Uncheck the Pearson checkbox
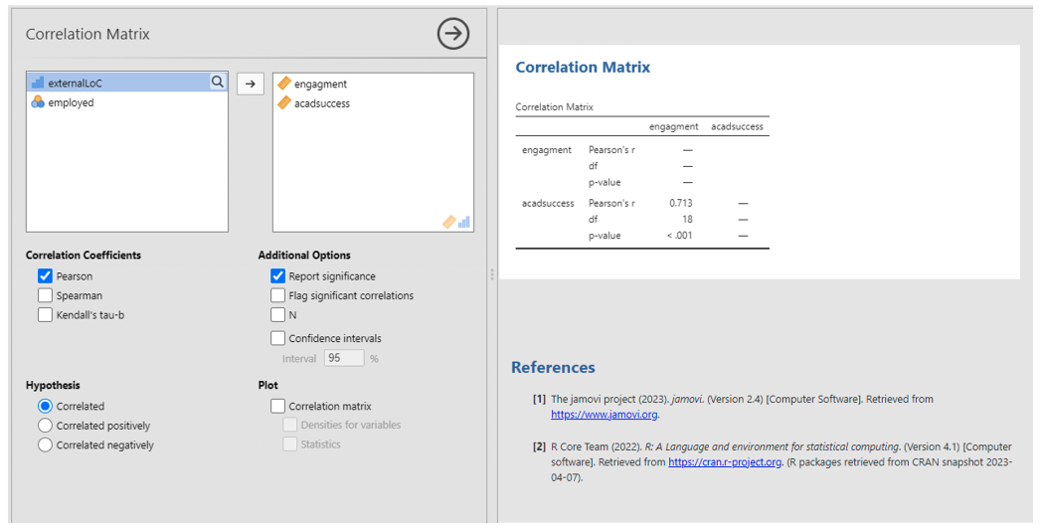Image resolution: width=1043 pixels, height=530 pixels. click(x=45, y=276)
